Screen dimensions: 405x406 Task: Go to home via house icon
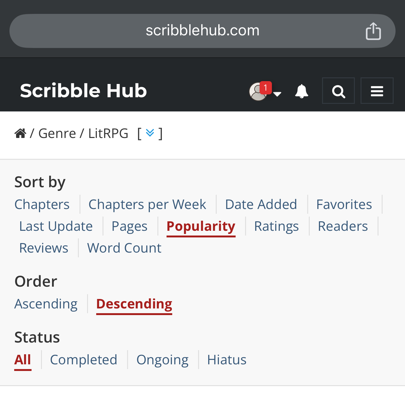(x=20, y=134)
